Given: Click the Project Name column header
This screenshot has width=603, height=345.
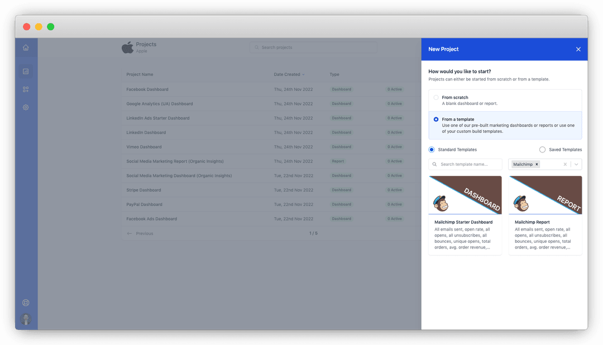Looking at the screenshot, I should tap(140, 74).
